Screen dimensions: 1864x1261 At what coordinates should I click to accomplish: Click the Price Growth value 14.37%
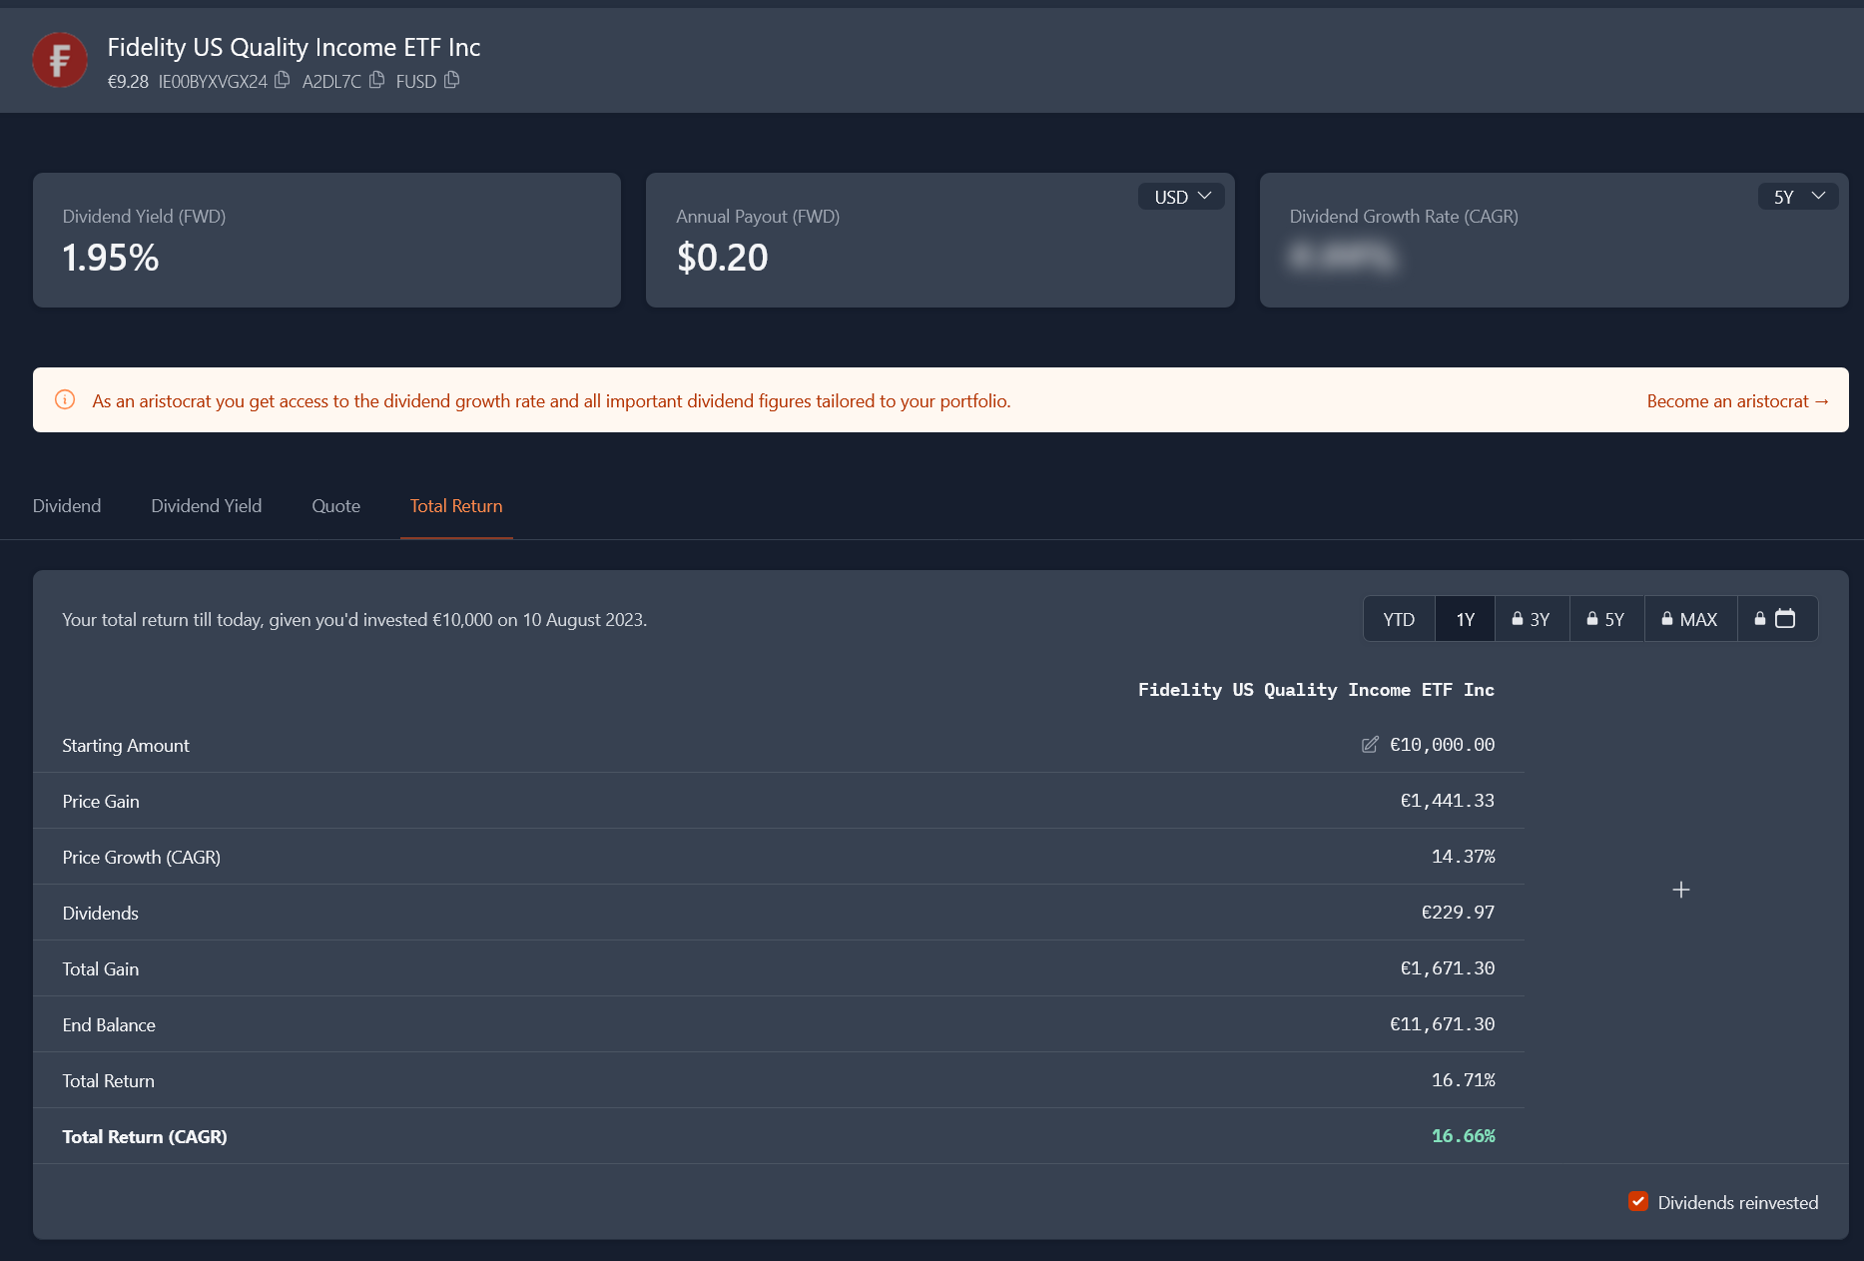[1463, 857]
